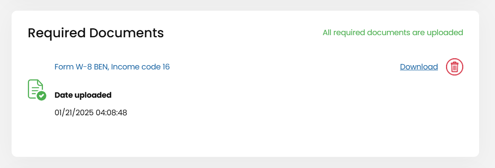Click the underlined Download text
Image resolution: width=495 pixels, height=168 pixels.
419,67
